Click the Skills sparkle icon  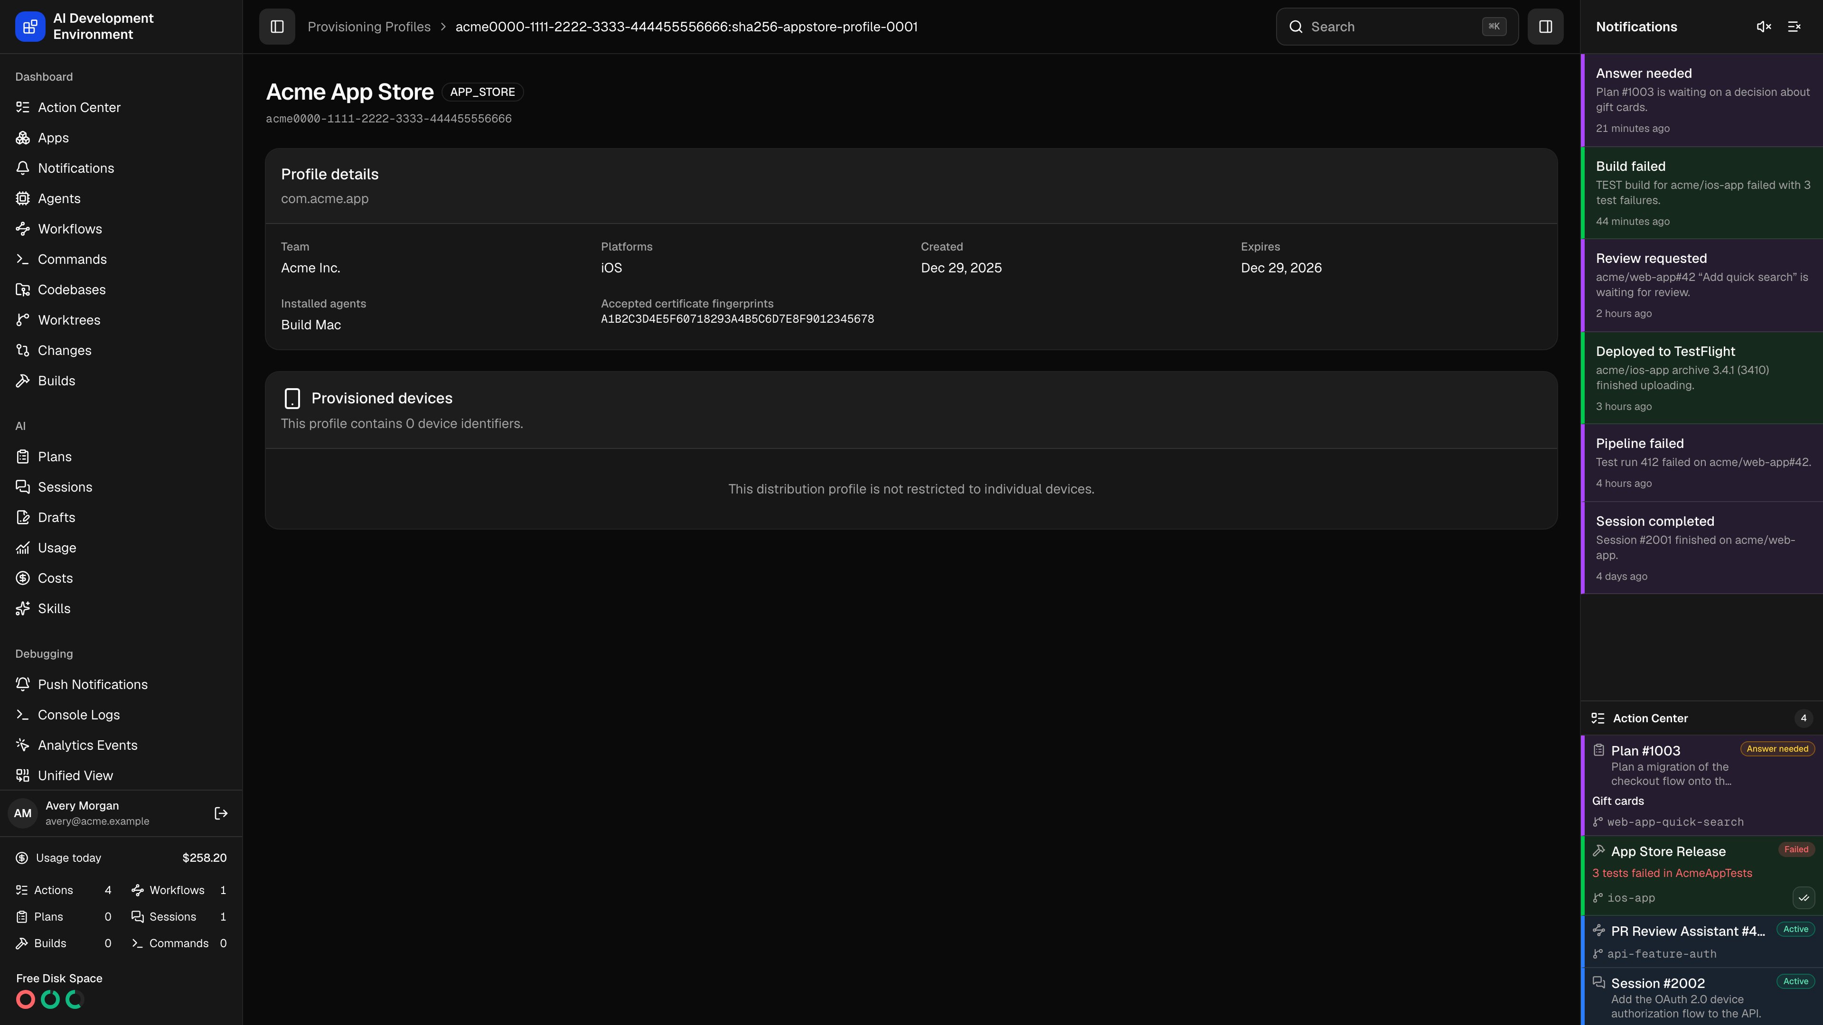(x=23, y=609)
